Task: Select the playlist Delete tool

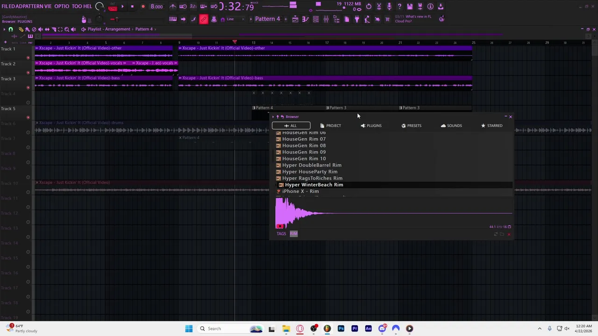Action: tap(34, 29)
